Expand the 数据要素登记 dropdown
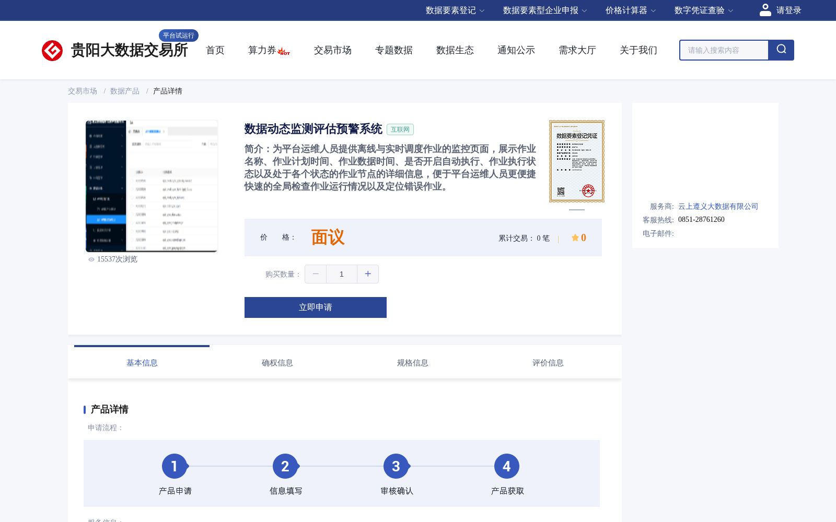836x522 pixels. click(455, 10)
